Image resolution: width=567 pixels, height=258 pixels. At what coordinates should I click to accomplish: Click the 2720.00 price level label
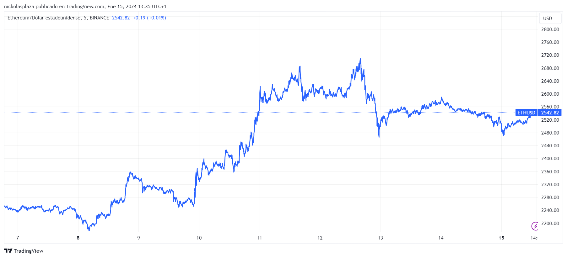[x=550, y=55]
